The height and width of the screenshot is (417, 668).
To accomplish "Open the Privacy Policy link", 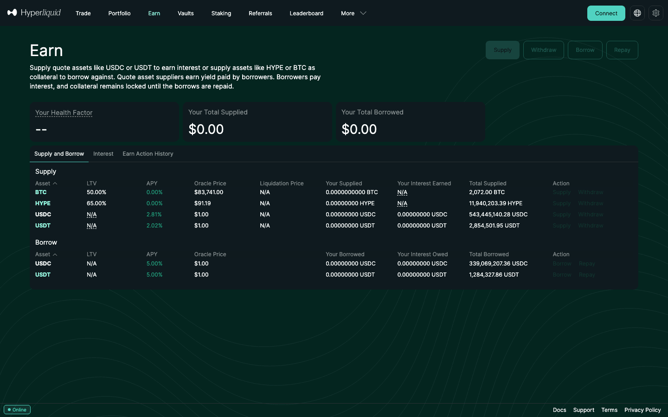I will 642,410.
